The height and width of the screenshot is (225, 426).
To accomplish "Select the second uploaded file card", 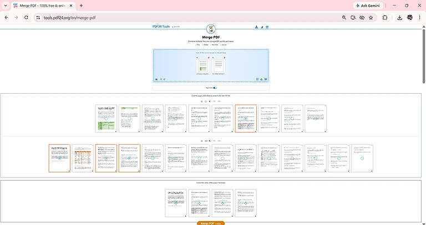I will point(219,66).
